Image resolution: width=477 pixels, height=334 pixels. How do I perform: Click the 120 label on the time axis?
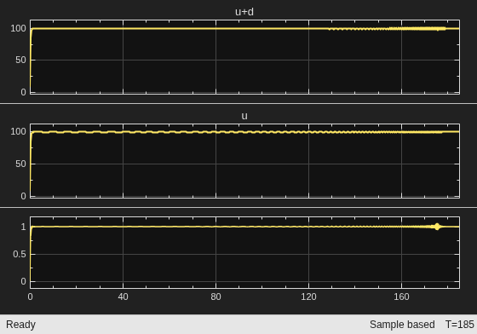click(308, 297)
